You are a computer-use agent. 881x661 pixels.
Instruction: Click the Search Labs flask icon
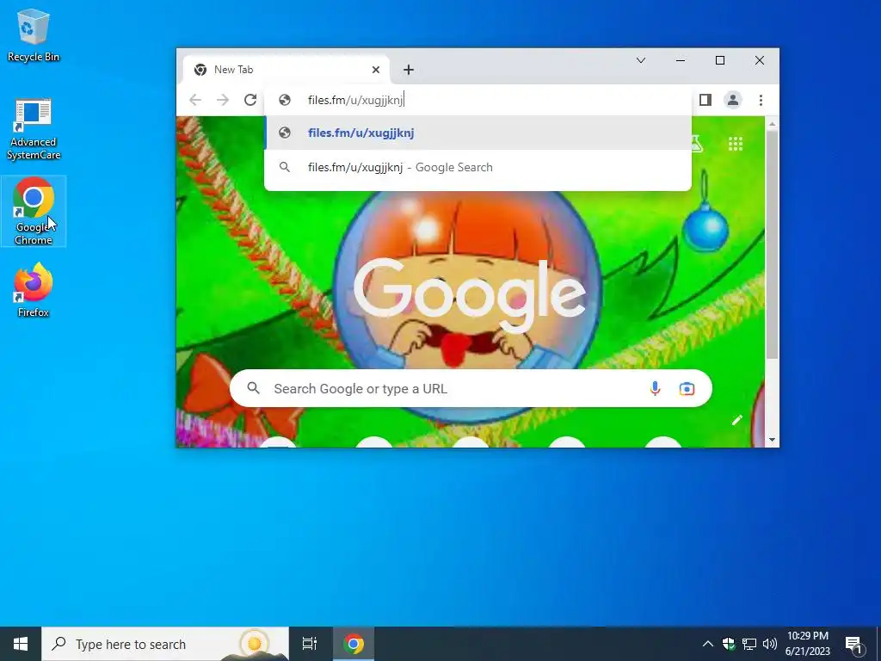coord(697,144)
